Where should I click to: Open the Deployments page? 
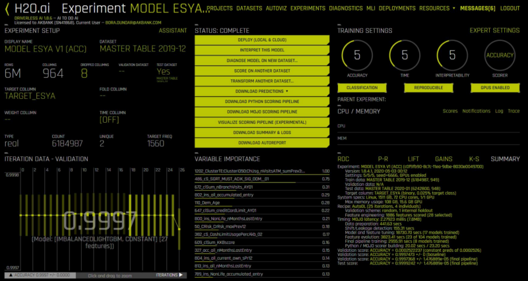coord(397,9)
